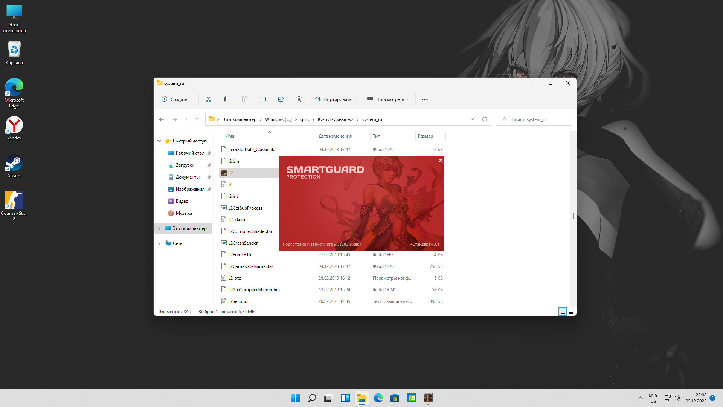Open Task View on taskbar
Image resolution: width=723 pixels, height=407 pixels.
click(x=329, y=398)
